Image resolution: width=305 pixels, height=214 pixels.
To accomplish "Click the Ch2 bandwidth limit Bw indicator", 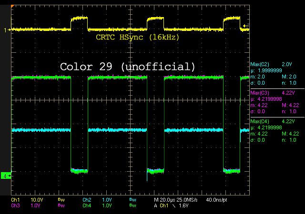I will coord(132,200).
